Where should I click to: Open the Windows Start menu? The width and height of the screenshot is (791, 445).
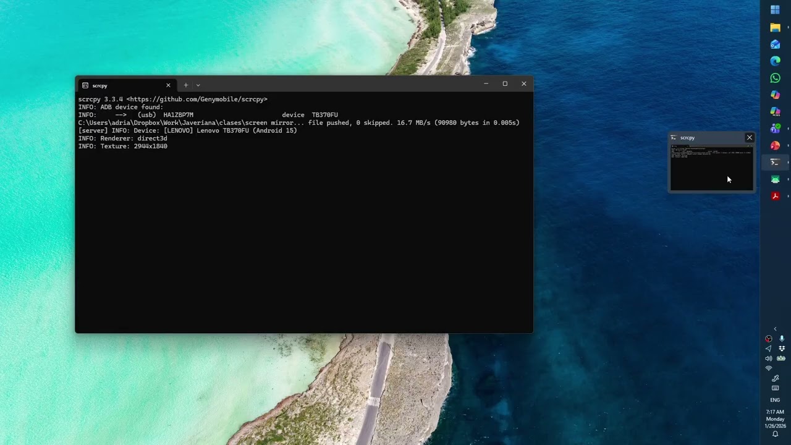tap(775, 10)
